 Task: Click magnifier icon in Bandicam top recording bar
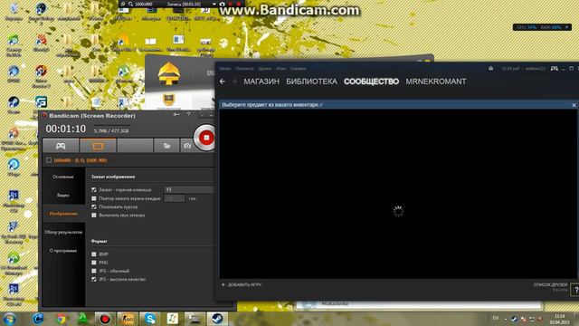130,4
